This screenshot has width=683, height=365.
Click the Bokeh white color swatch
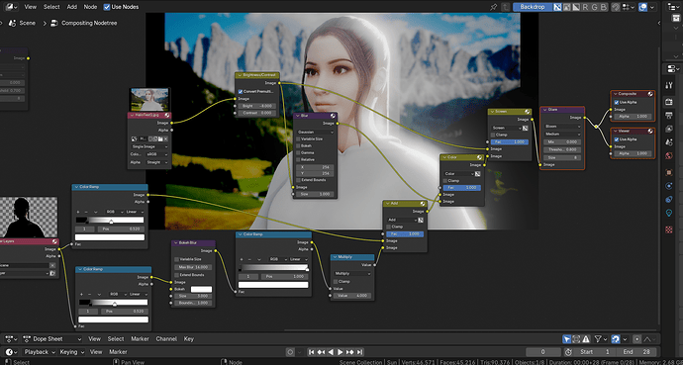pyautogui.click(x=201, y=289)
